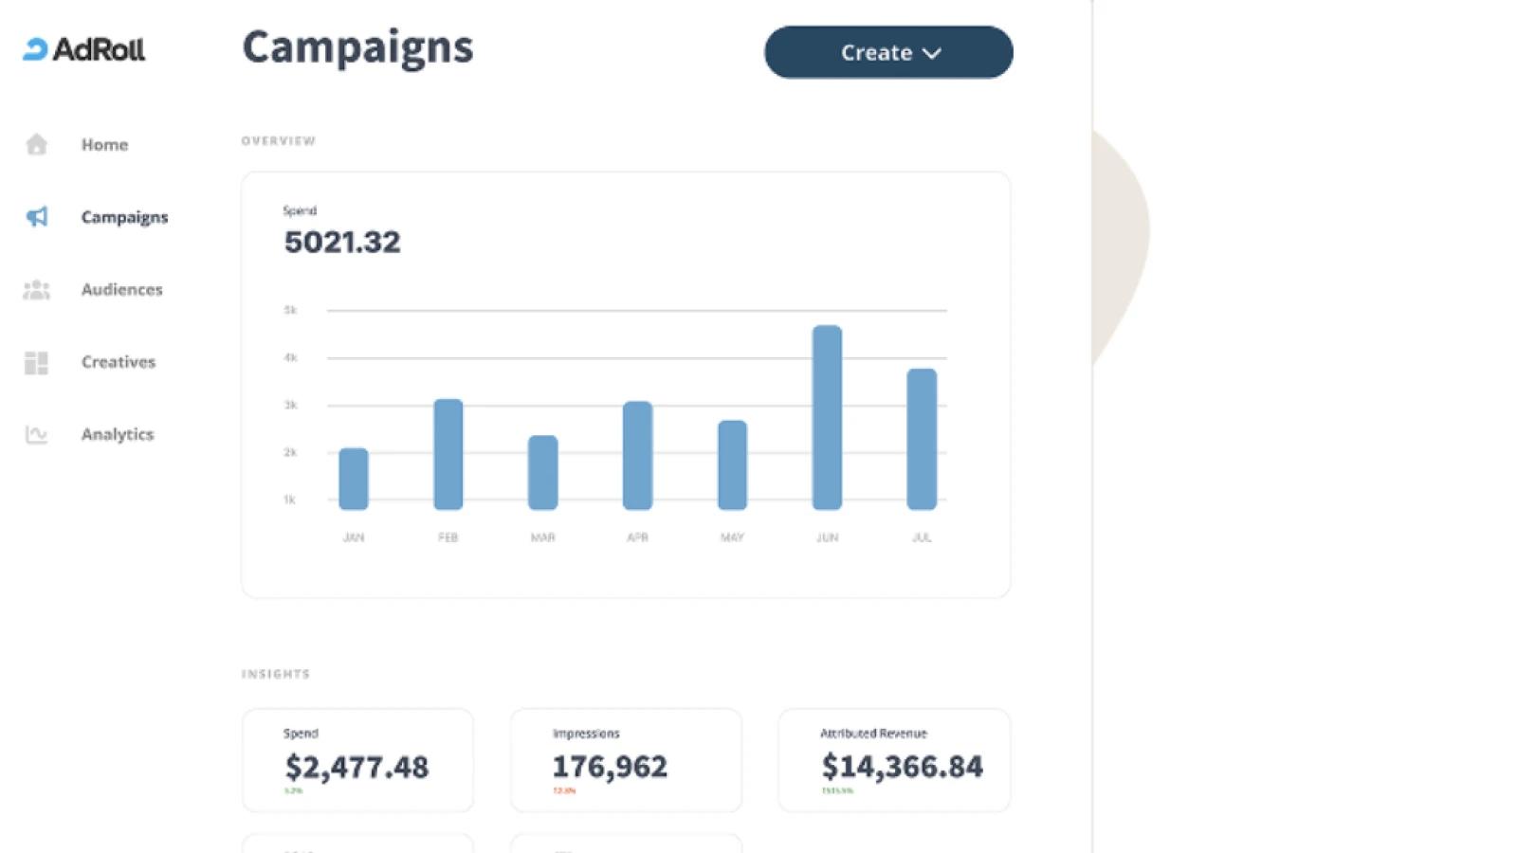Open Audiences menu item
The image size is (1517, 853).
pyautogui.click(x=121, y=289)
